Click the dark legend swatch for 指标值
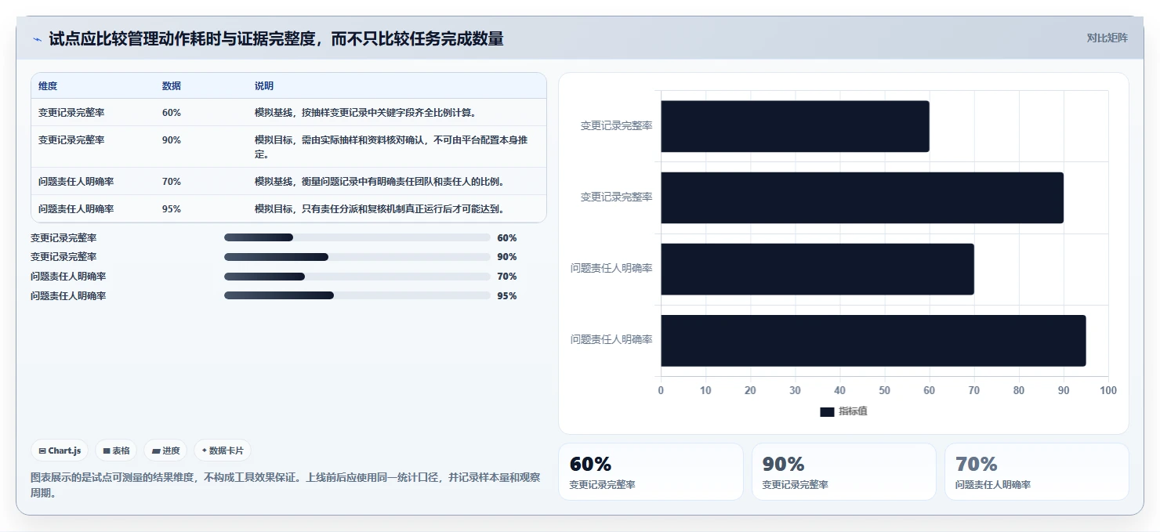Viewport: 1160px width, 532px height. coord(827,412)
